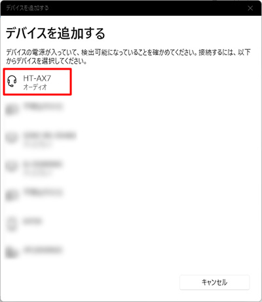The image size is (262, 302).
Task: Click the オーディオ label under HT-AX7
Action: coord(35,87)
